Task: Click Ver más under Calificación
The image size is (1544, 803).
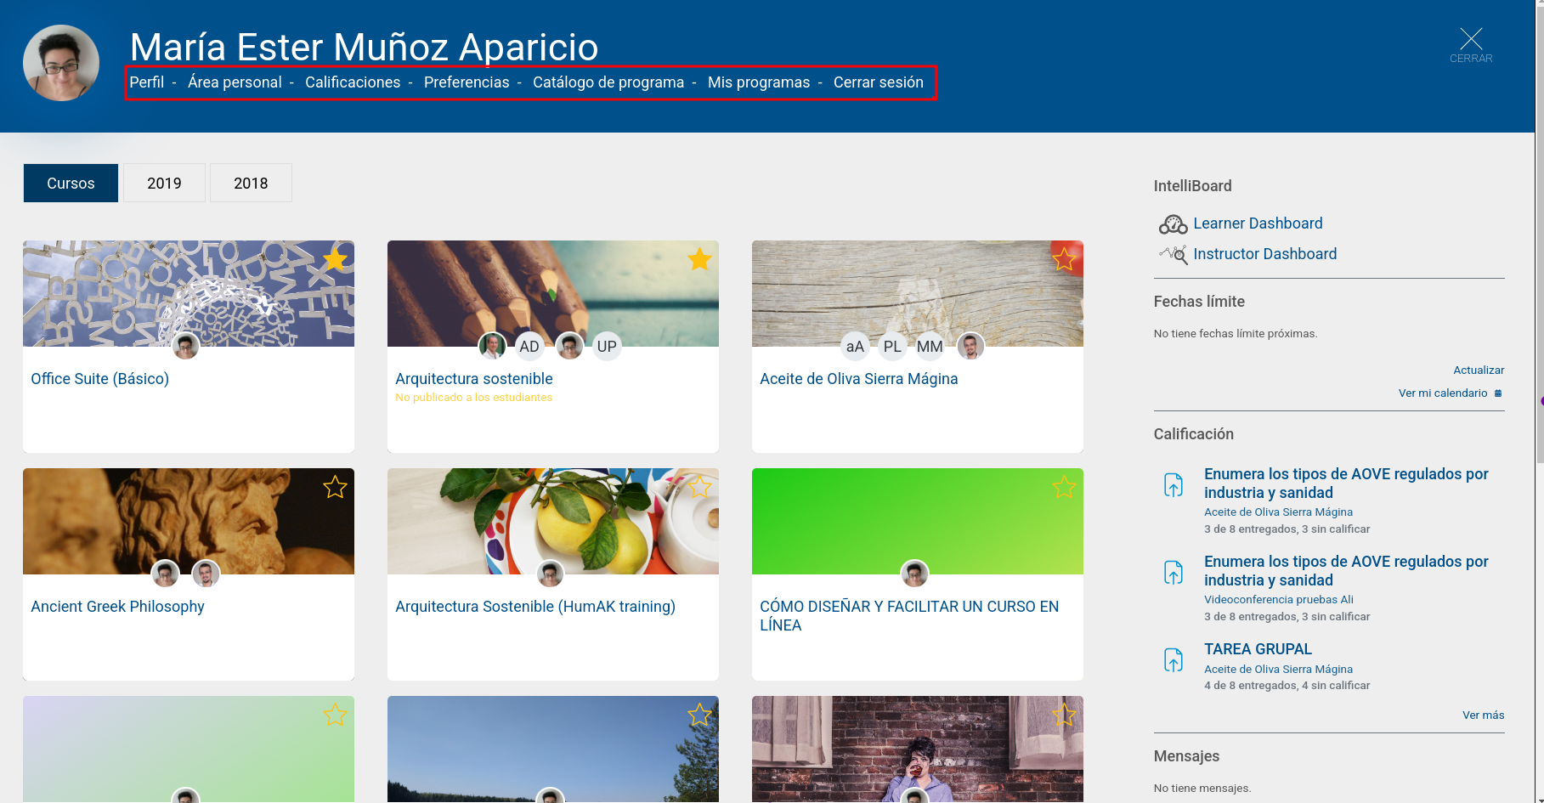Action: click(1483, 715)
